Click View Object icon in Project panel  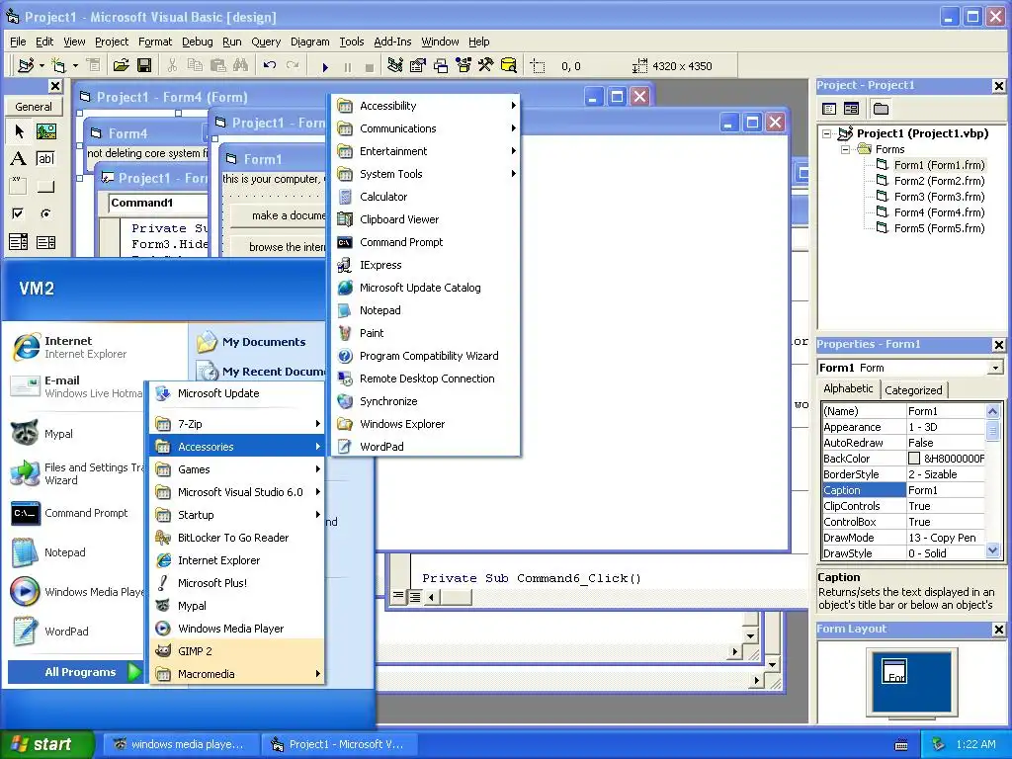851,109
